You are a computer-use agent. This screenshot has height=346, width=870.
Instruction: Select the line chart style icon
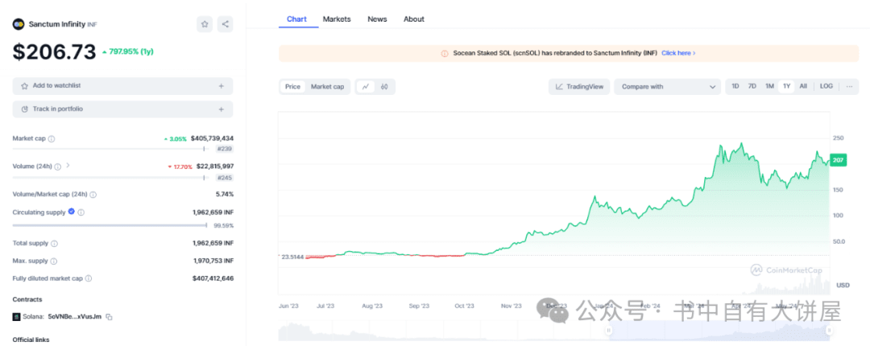366,87
